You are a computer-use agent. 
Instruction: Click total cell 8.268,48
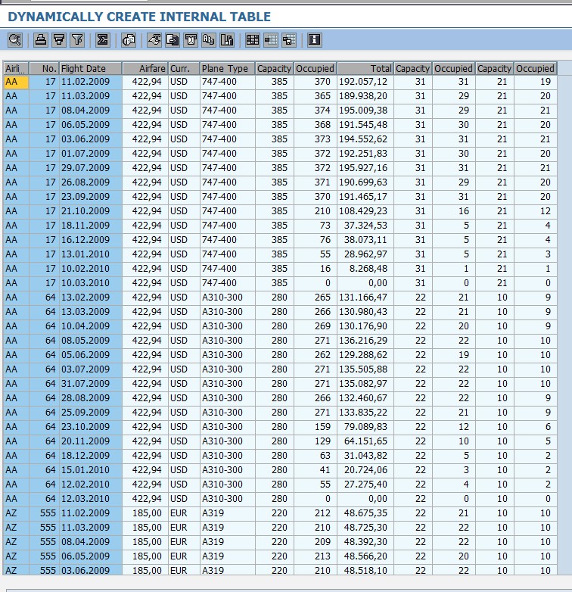point(365,269)
